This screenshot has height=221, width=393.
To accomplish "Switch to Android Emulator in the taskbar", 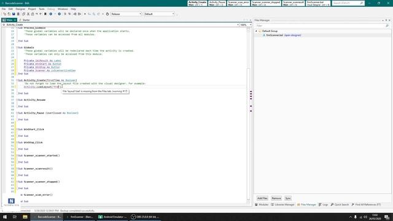I will (113, 217).
